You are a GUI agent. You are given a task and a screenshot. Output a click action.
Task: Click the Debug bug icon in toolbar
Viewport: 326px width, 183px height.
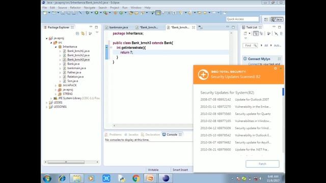coord(87,13)
